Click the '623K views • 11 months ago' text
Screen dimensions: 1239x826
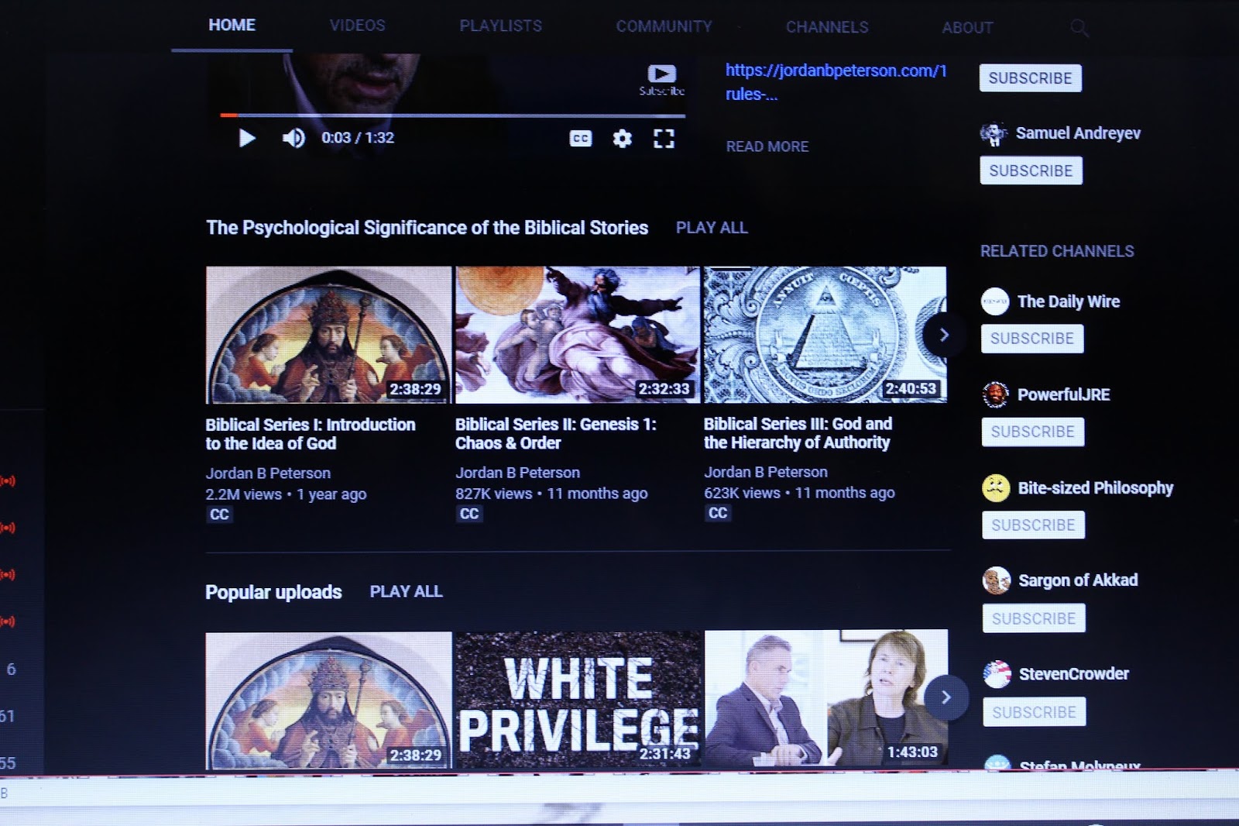point(799,493)
